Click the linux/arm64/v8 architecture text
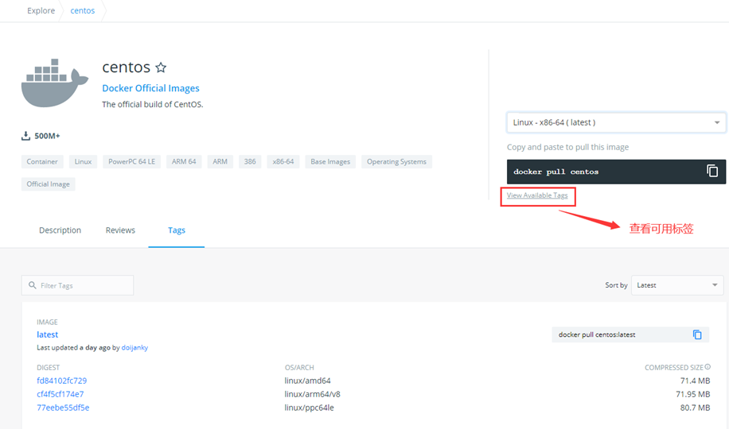This screenshot has width=729, height=429. click(x=313, y=394)
